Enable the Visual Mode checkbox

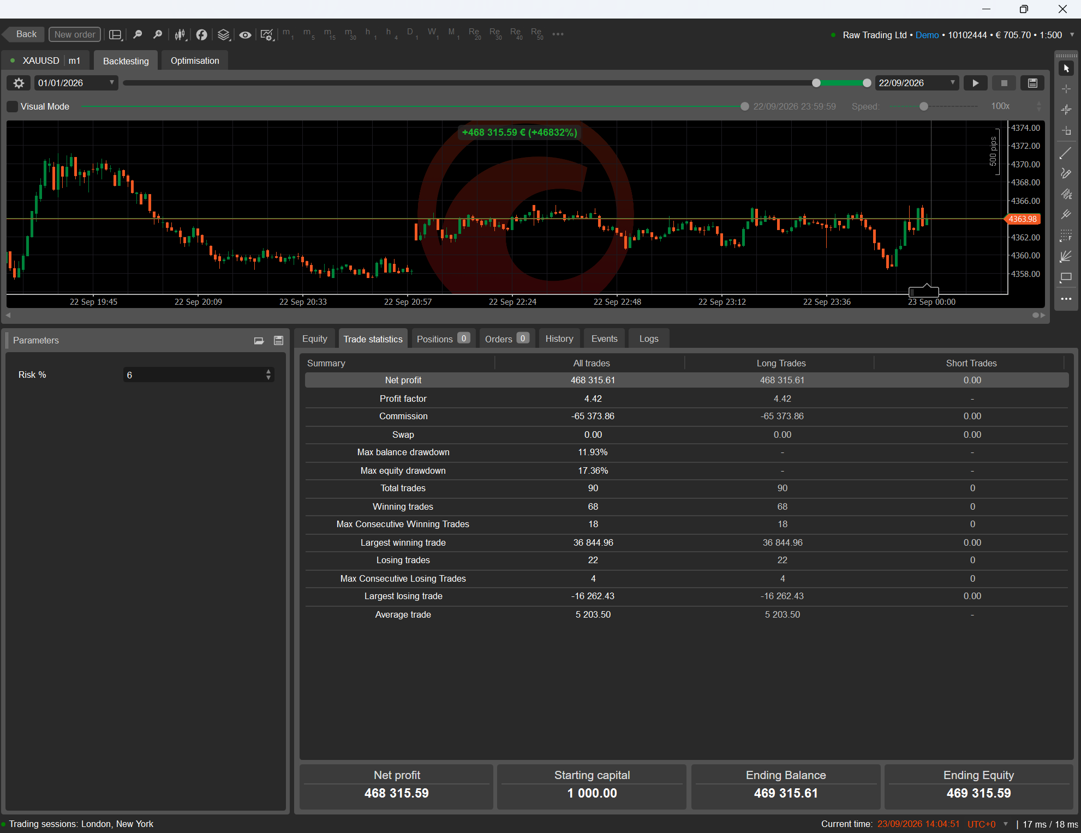[12, 106]
